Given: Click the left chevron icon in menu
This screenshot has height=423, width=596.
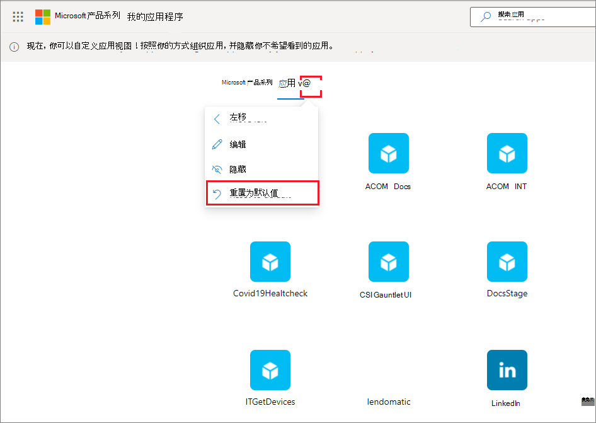Looking at the screenshot, I should point(217,119).
